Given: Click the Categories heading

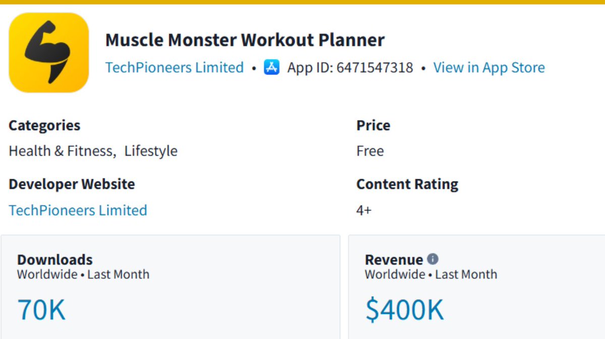Looking at the screenshot, I should 44,125.
